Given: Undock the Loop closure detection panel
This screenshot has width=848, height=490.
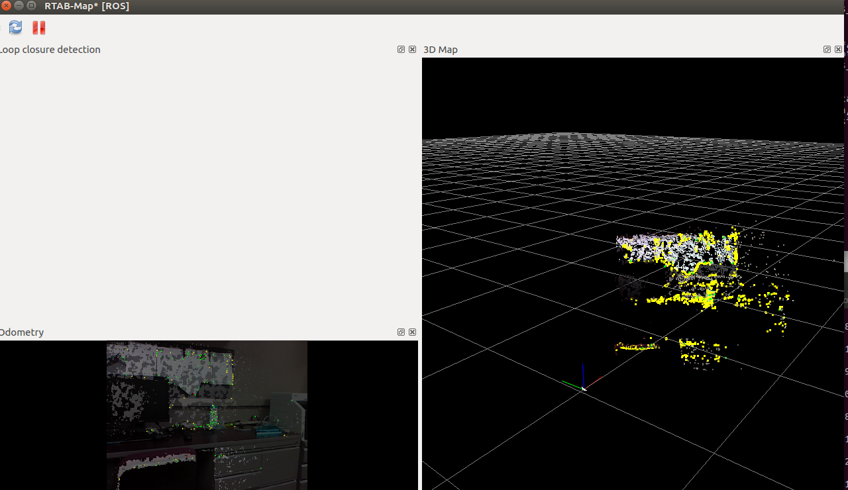Looking at the screenshot, I should tap(400, 49).
